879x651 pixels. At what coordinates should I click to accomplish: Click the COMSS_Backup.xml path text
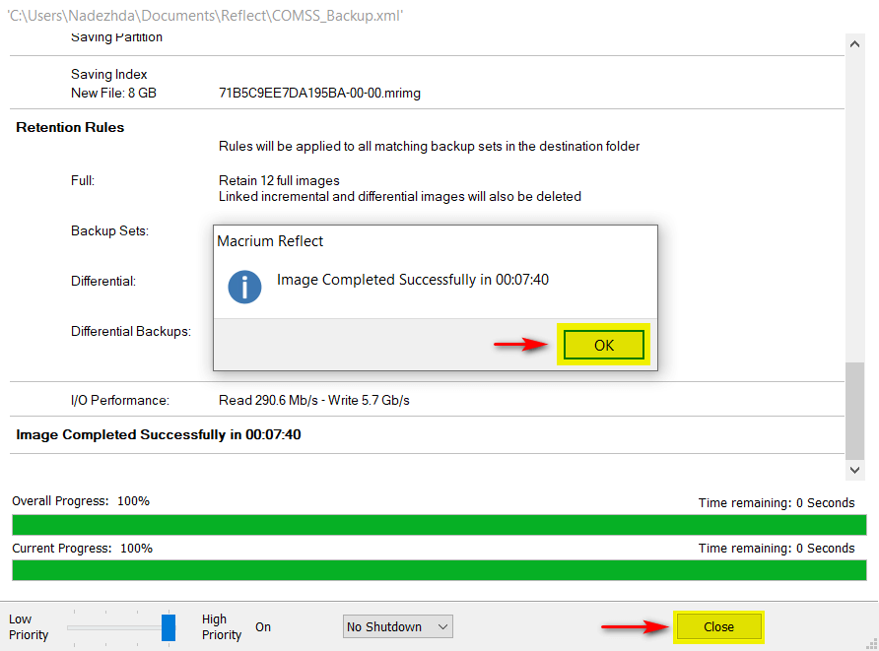click(x=205, y=15)
